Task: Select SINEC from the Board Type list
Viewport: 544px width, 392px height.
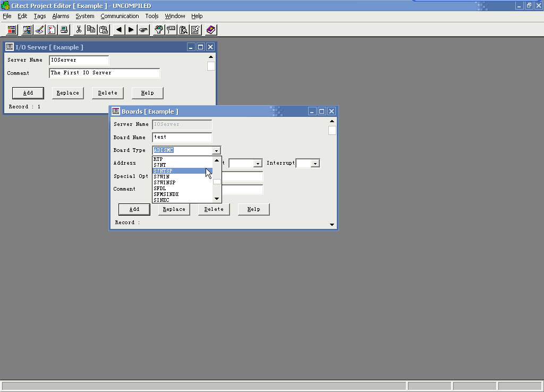Action: (183, 200)
